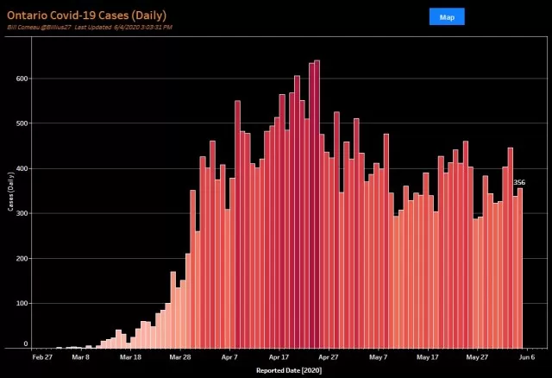Click the Bill Comeau @Billius27 credit text
This screenshot has width=552, height=378.
pos(39,27)
